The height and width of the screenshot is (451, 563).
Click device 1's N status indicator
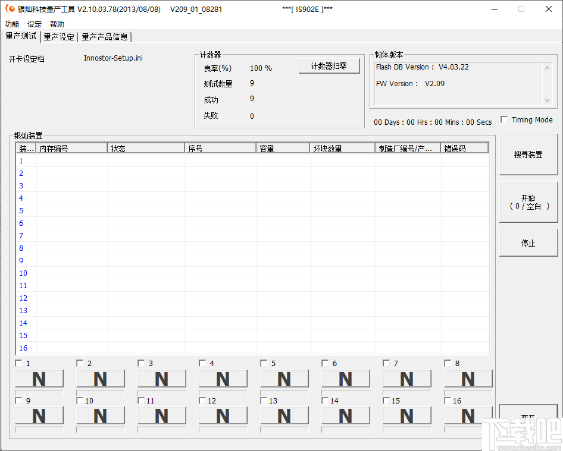39,379
